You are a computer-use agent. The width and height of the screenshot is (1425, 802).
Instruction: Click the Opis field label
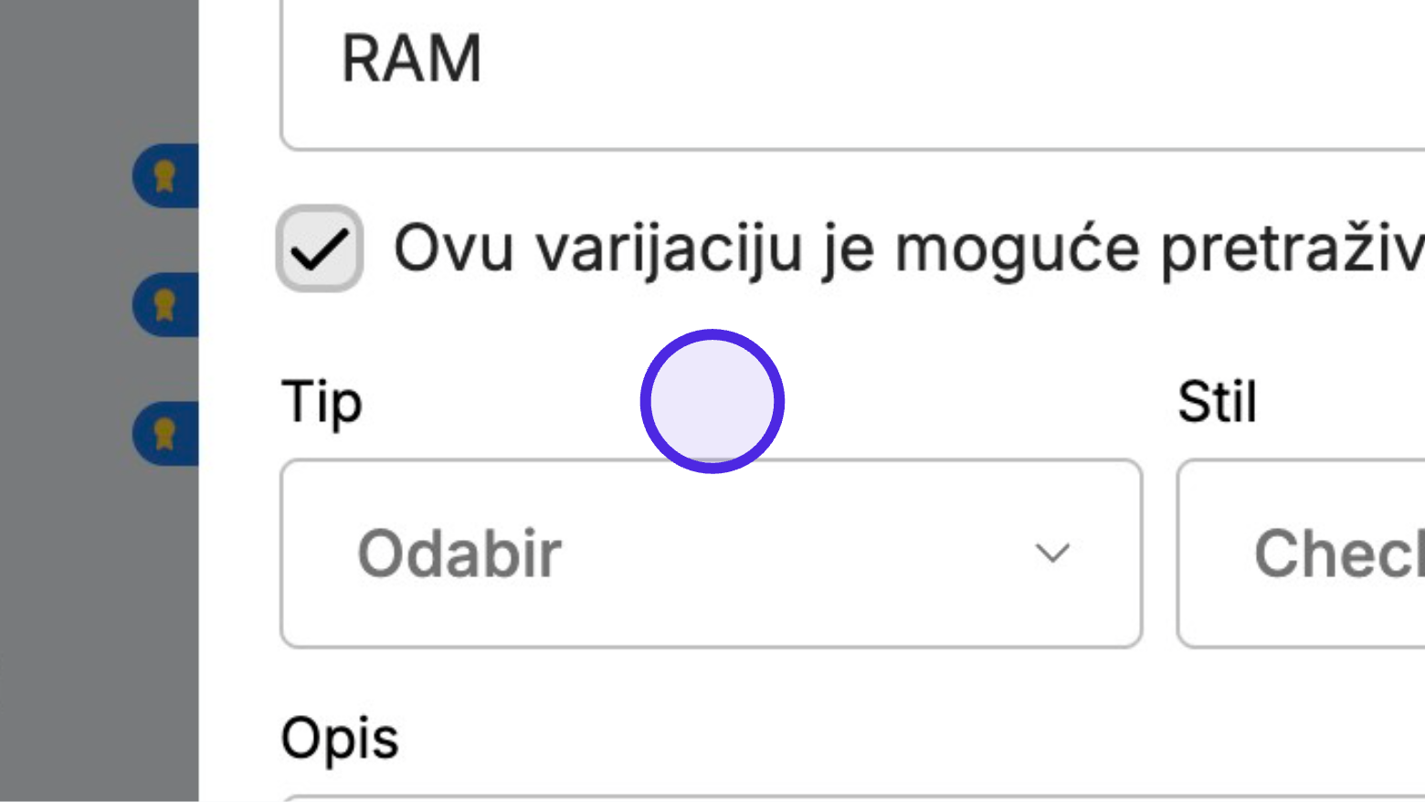(x=340, y=739)
